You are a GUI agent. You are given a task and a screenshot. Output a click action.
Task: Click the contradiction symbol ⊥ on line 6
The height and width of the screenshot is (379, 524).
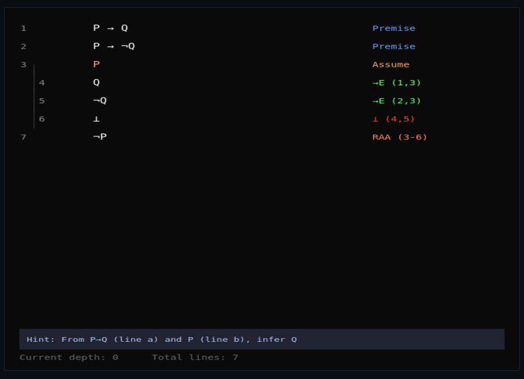pyautogui.click(x=95, y=118)
